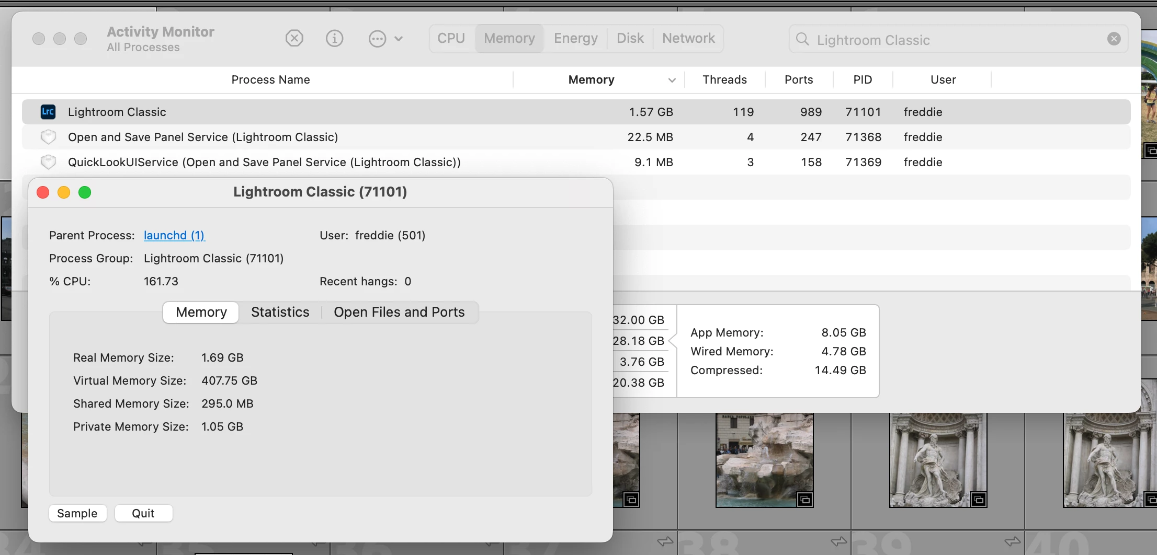Click the Virtual Memory Size value 407.75 GB
Image resolution: width=1157 pixels, height=555 pixels.
[229, 380]
